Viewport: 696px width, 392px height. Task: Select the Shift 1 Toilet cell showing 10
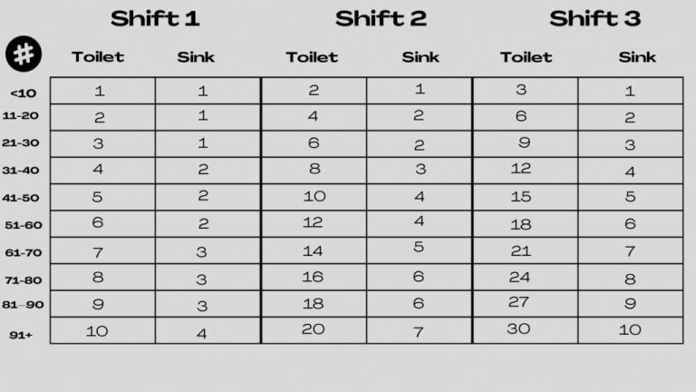[97, 331]
